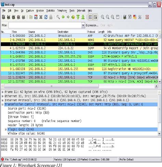Select packet 3 ICMP Destination unreachable row

(79, 44)
